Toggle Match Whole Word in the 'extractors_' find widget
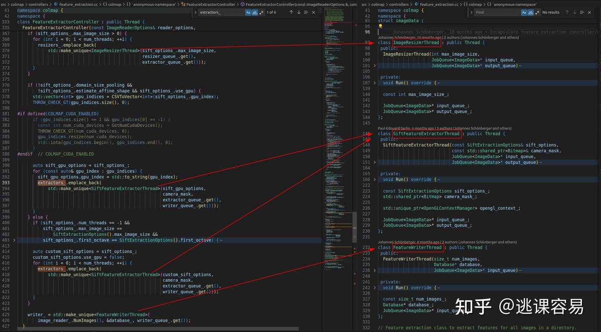Image resolution: width=601 pixels, height=332 pixels. point(255,12)
